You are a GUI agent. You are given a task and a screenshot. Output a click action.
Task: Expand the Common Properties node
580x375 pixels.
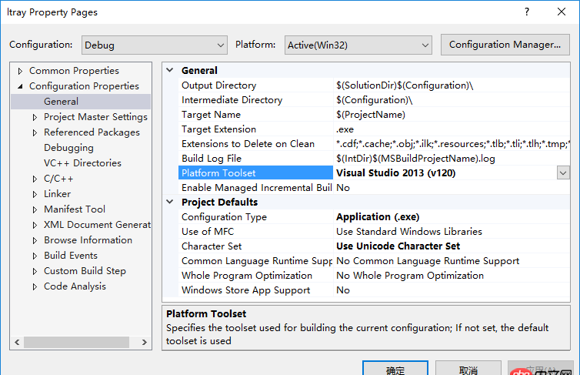point(20,71)
